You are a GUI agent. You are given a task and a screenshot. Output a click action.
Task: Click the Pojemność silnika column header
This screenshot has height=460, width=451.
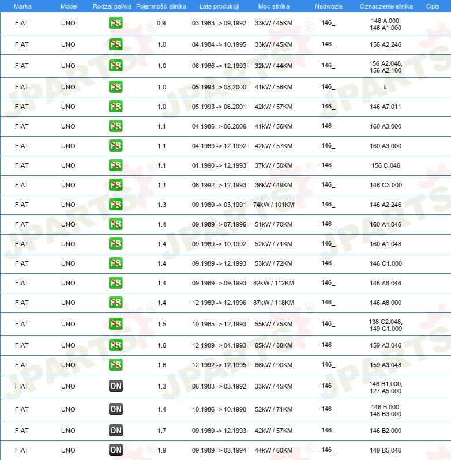[161, 6]
